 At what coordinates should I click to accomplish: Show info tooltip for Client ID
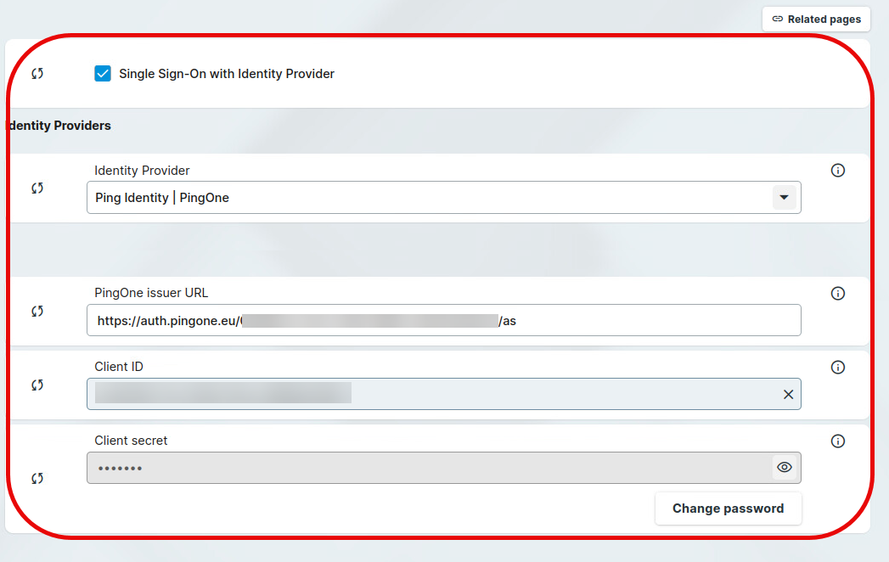[838, 368]
